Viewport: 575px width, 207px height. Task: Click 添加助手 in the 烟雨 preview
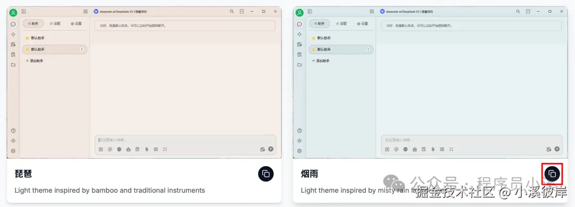(321, 61)
